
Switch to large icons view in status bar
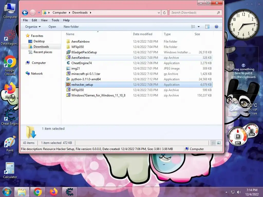click(x=219, y=143)
